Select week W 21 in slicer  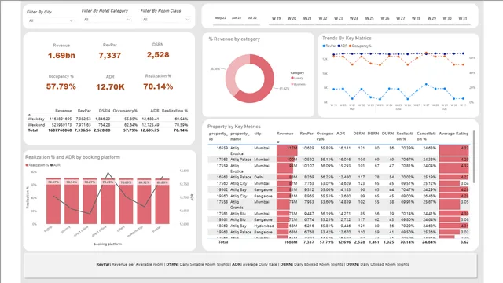coord(307,18)
